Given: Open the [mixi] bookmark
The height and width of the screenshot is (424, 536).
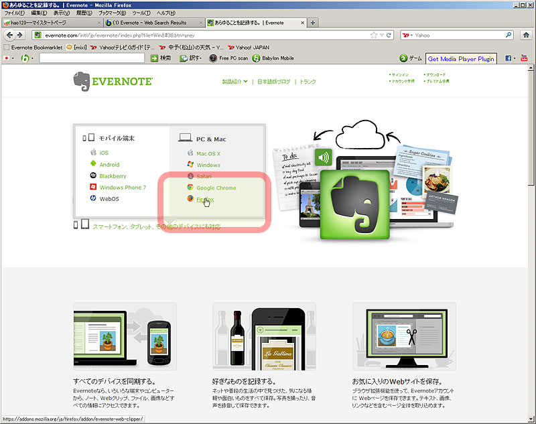Looking at the screenshot, I should pos(76,48).
